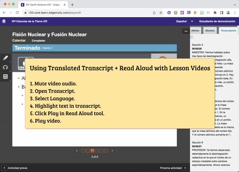The width and height of the screenshot is (239, 172).
Task: Open the Read Aloud headphones tool
Action: [x=5, y=67]
